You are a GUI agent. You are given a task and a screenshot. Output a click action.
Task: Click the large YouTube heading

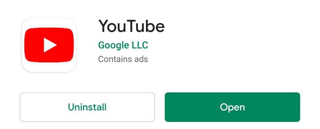point(132,26)
